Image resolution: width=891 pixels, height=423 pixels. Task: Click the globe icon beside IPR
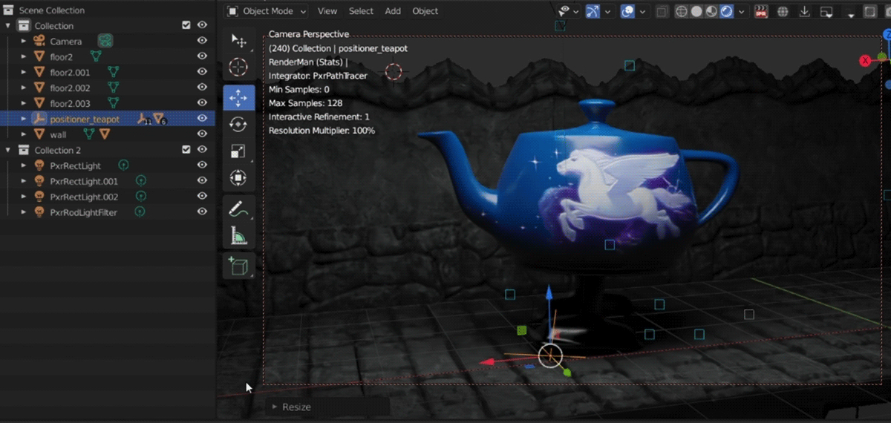783,11
